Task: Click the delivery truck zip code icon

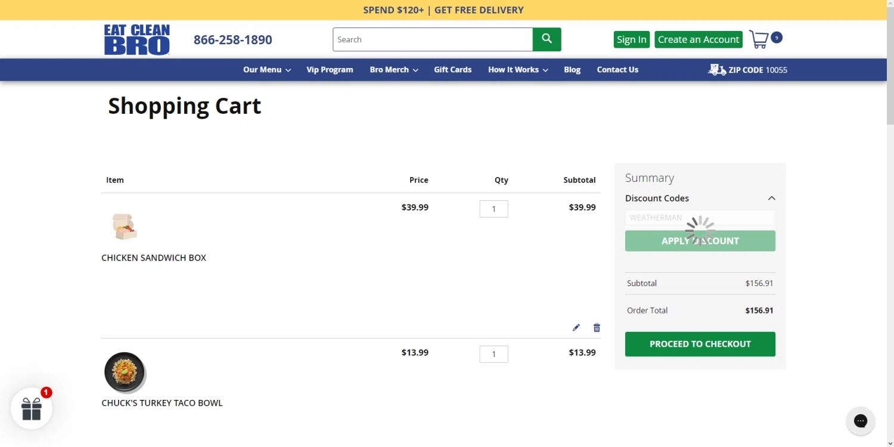Action: (716, 70)
